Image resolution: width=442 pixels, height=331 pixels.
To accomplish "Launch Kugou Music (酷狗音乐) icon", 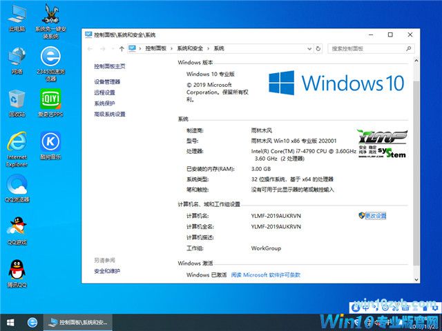I will tap(50, 146).
